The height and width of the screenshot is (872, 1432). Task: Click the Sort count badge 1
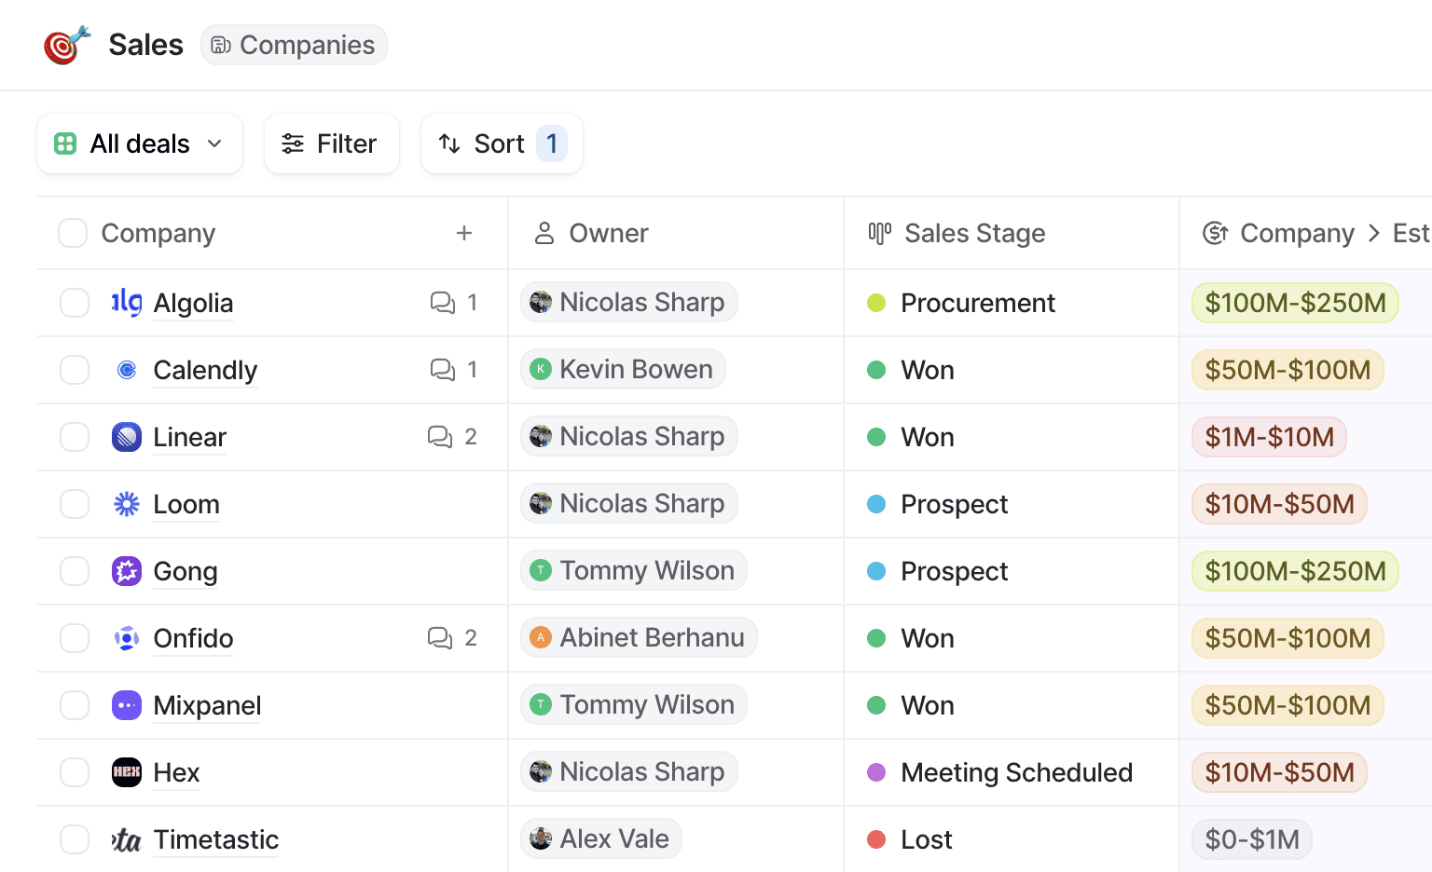point(552,143)
